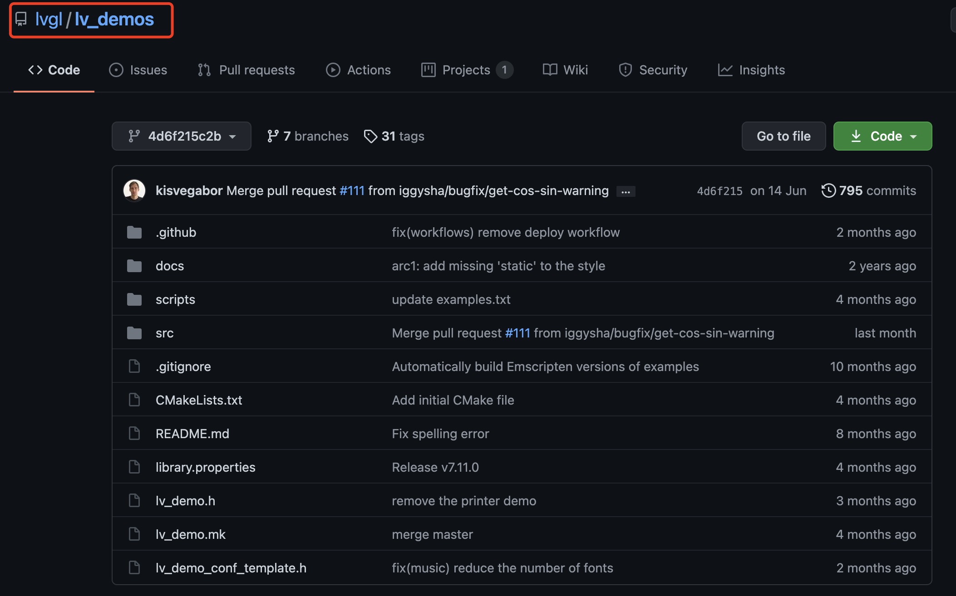Open commit 'Add initial CMake file'
Viewport: 956px width, 596px height.
pyautogui.click(x=453, y=400)
